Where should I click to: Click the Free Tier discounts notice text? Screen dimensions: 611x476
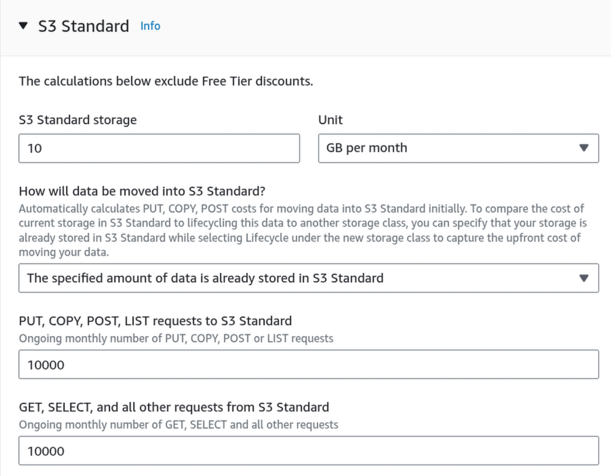pos(165,81)
